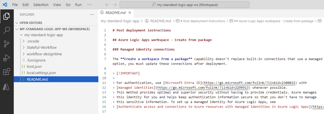Open Explorer views and more actions ellipsis
This screenshot has width=324, height=114.
tap(92, 15)
